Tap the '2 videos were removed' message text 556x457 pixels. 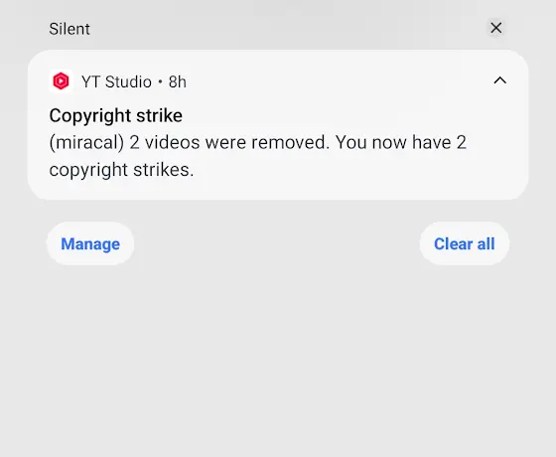point(229,143)
